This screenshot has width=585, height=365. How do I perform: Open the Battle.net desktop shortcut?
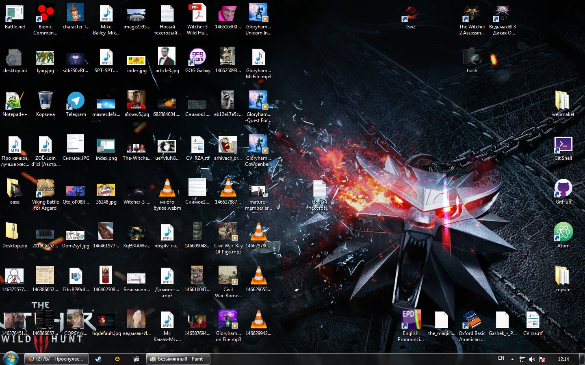15,17
